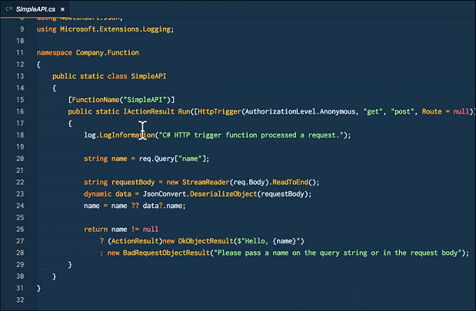This screenshot has width=476, height=311.
Task: Click the C# file icon on the tab
Action: [9, 7]
